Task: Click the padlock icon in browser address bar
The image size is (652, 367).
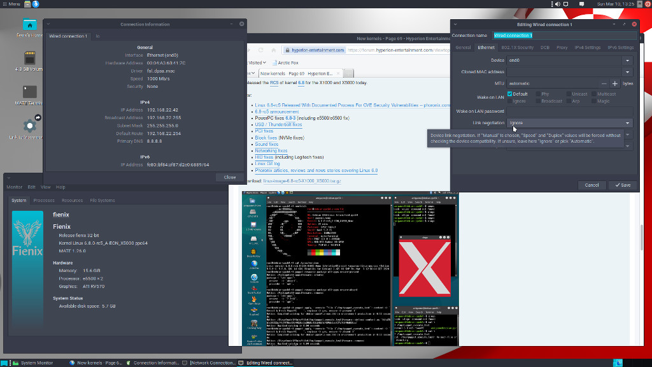Action: pyautogui.click(x=287, y=50)
